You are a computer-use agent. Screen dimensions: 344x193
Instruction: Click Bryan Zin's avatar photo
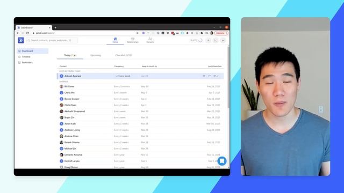point(61,117)
